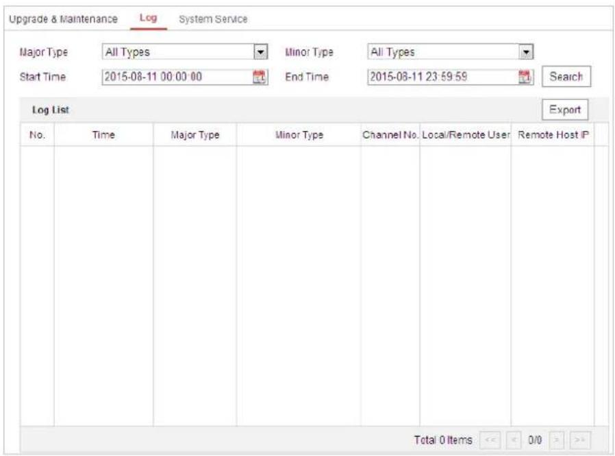This screenshot has height=456, width=615.
Task: Click the Minor Type column header
Action: click(299, 134)
